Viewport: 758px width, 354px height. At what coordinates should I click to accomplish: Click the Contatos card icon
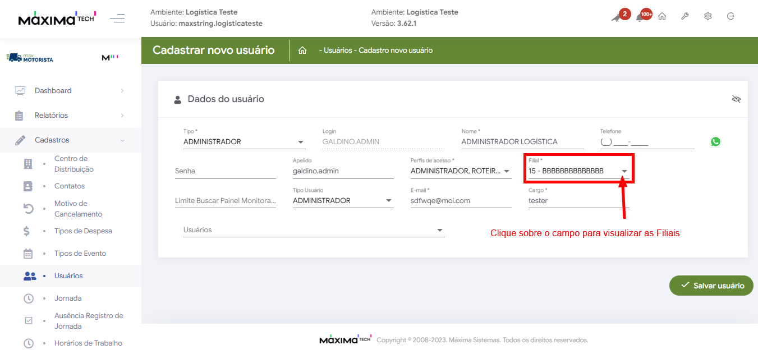28,186
